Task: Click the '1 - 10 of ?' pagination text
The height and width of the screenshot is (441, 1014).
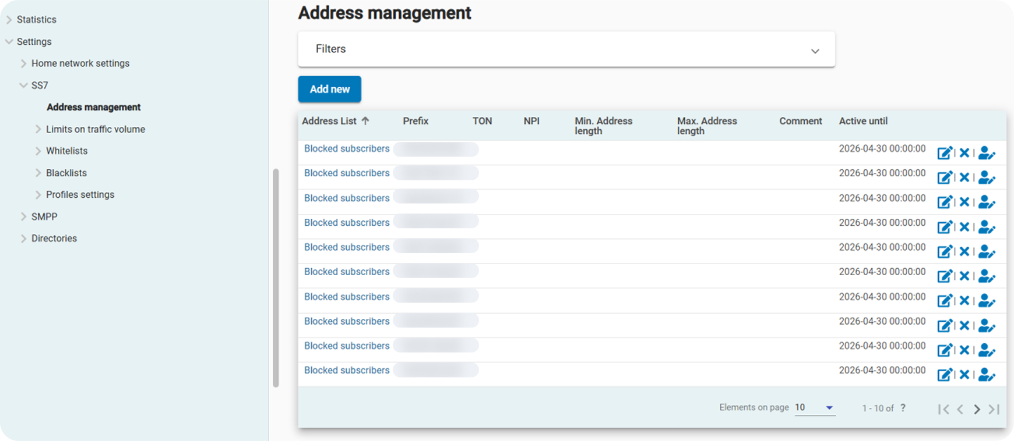Action: point(884,408)
